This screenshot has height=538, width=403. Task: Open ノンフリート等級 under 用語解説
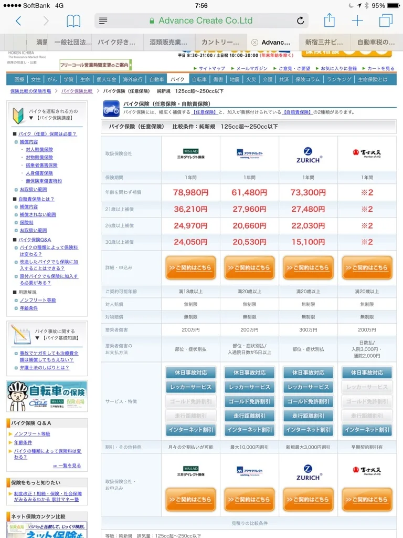coord(38,300)
